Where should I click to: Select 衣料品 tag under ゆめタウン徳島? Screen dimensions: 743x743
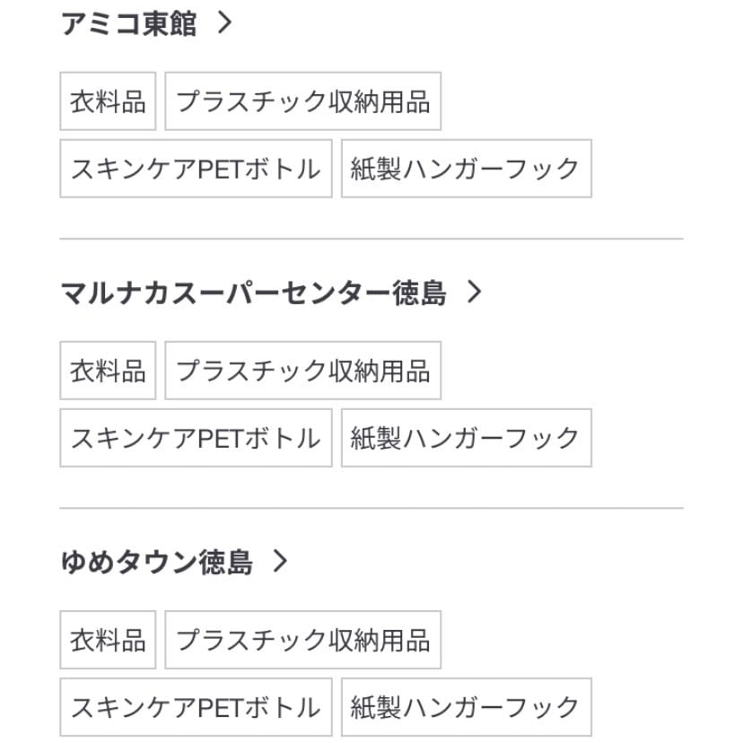tap(108, 640)
